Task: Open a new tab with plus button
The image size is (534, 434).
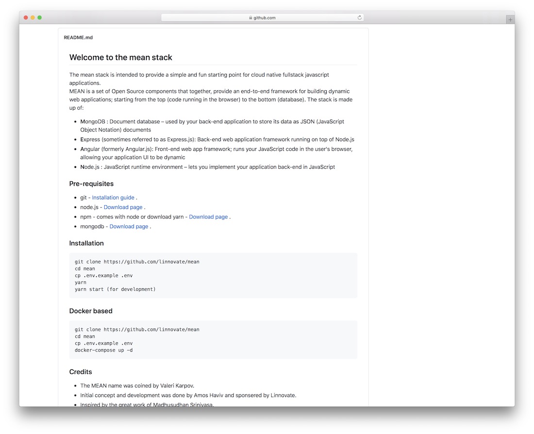Action: [x=510, y=20]
